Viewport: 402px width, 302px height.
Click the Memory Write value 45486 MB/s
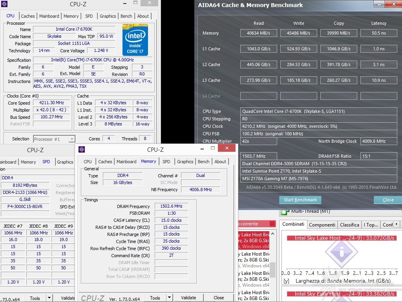click(298, 33)
